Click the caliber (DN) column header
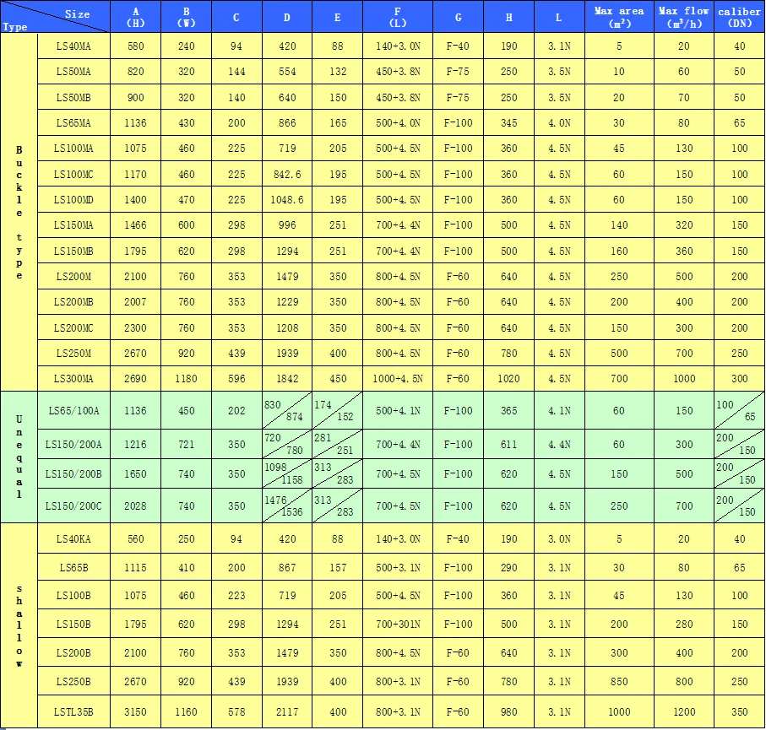Viewport: 766px width, 730px height. point(739,17)
